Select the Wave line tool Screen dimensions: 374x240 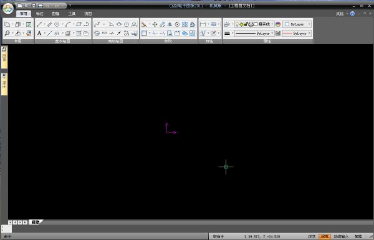point(104,34)
